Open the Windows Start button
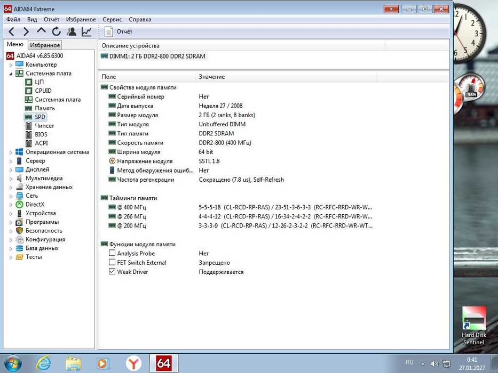The width and height of the screenshot is (498, 373). coord(13,363)
